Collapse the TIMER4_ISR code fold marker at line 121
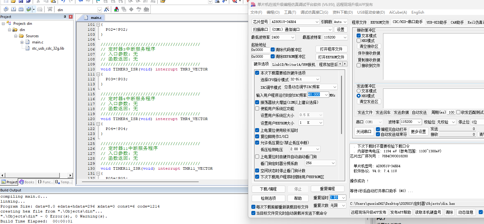The width and height of the screenshot is (484, 224). click(x=98, y=124)
